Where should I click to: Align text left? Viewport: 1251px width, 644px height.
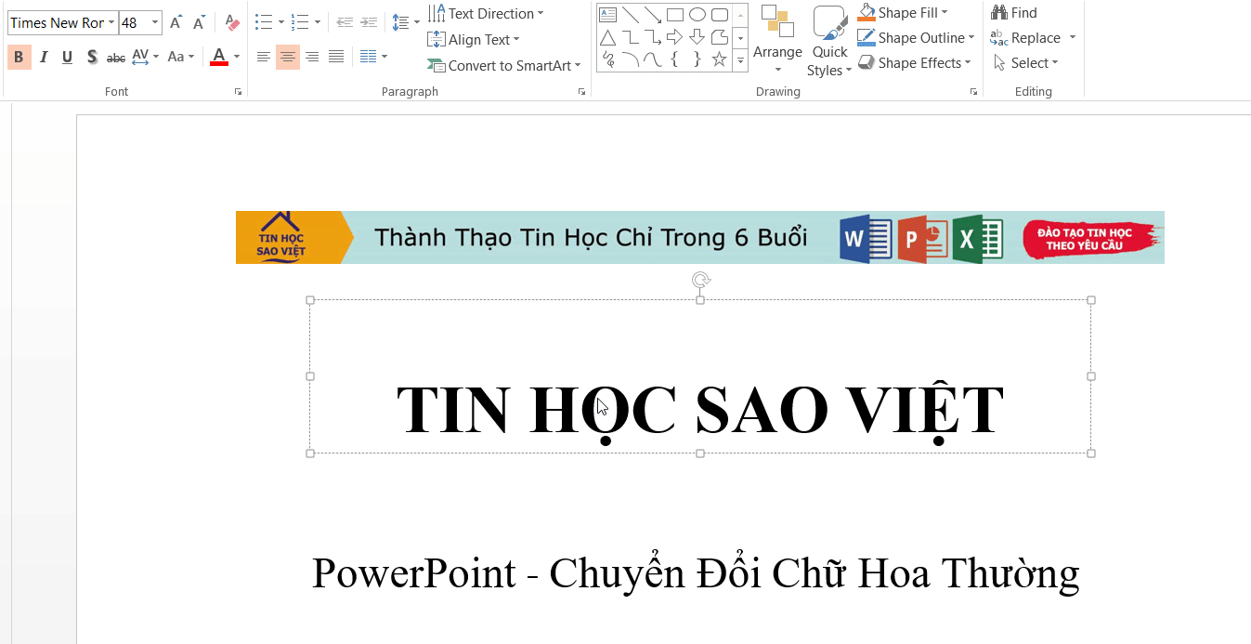pos(264,57)
